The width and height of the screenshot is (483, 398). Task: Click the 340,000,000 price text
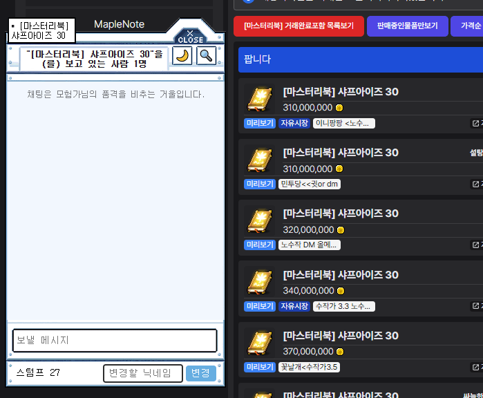(x=308, y=290)
